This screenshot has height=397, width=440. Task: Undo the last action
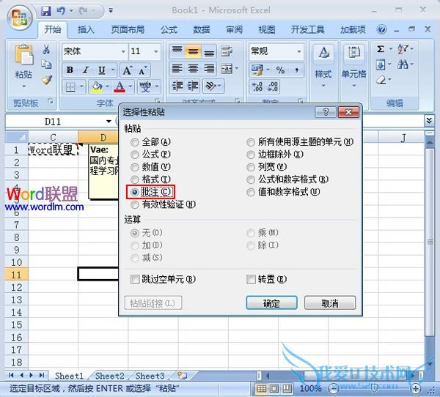(x=61, y=11)
